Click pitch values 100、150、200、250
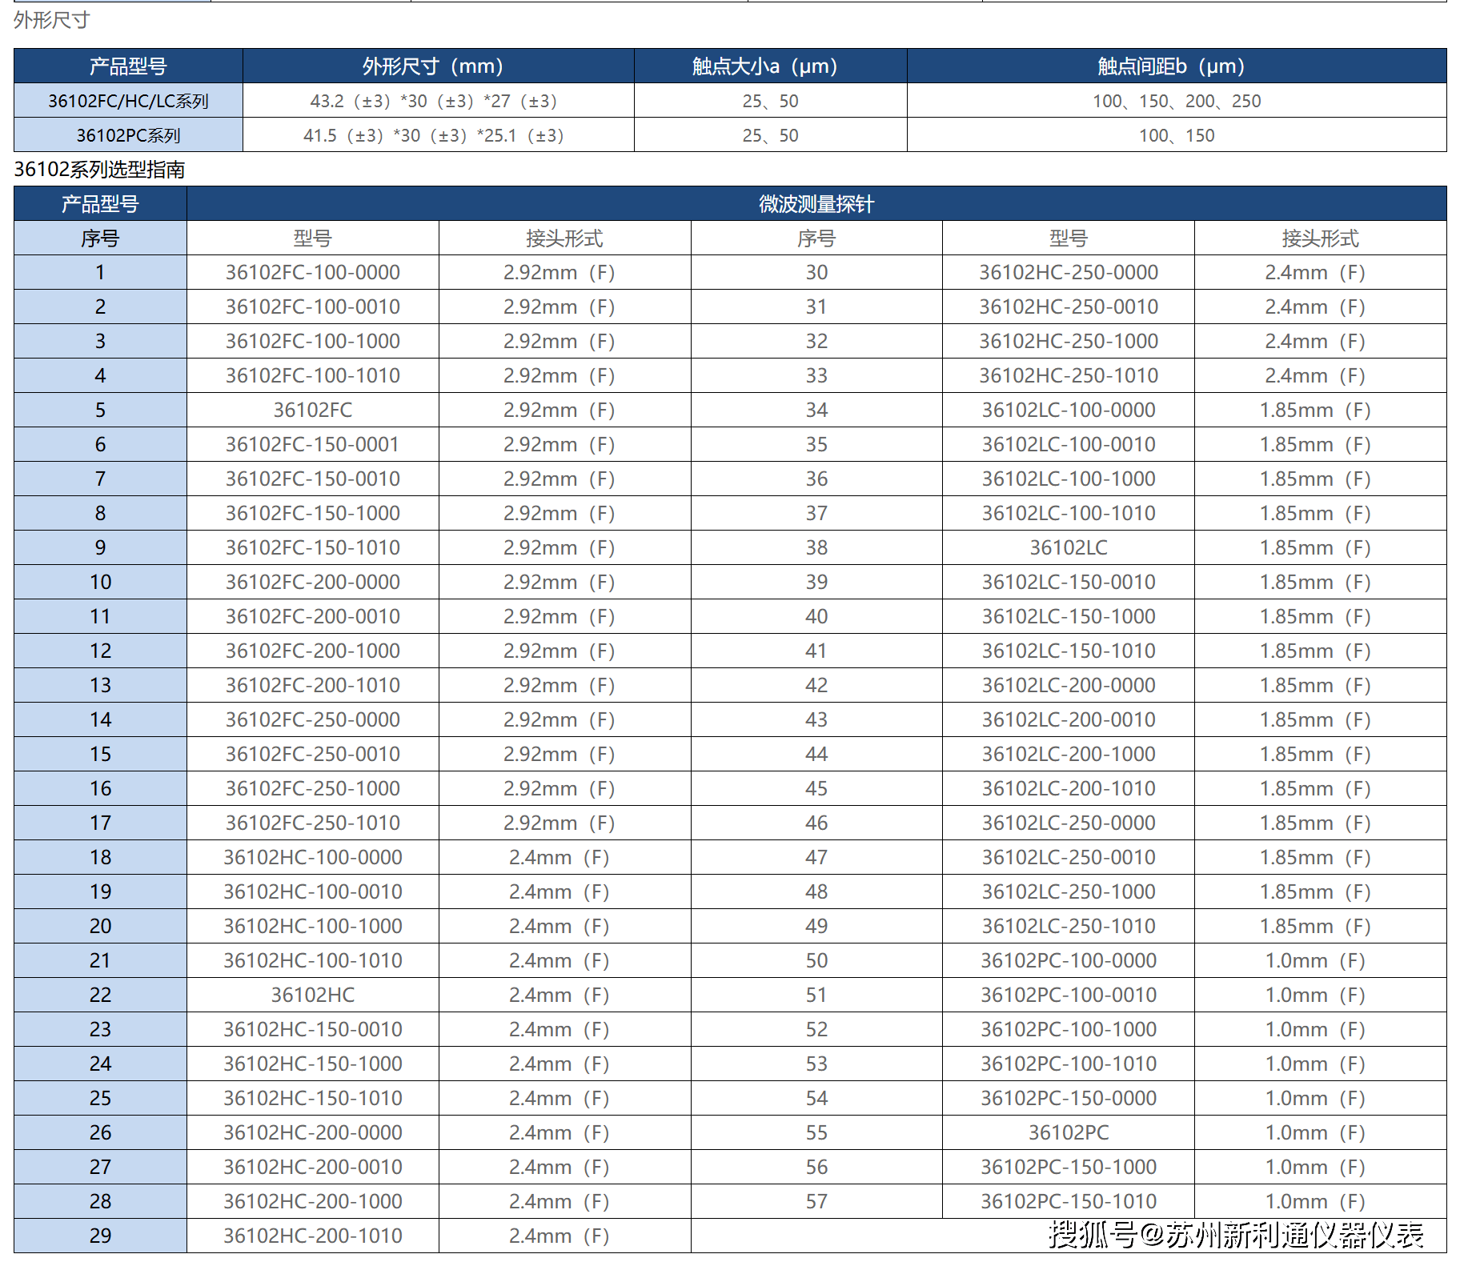 pos(1177,101)
